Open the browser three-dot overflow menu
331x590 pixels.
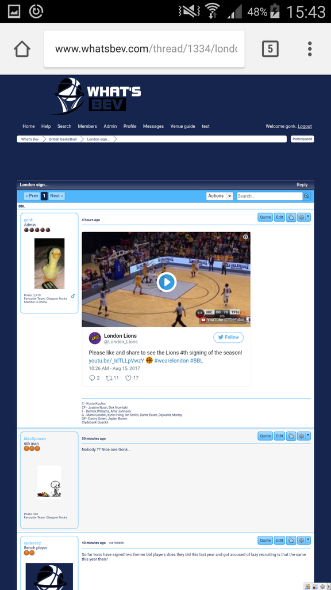click(x=310, y=49)
